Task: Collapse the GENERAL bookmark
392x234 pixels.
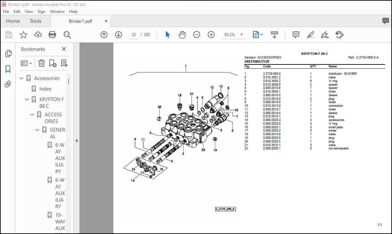Action: click(37, 130)
